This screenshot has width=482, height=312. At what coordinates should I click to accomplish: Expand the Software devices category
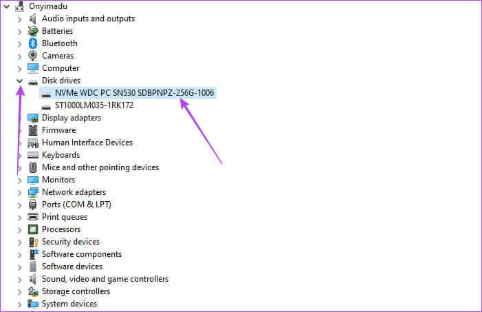pos(19,267)
